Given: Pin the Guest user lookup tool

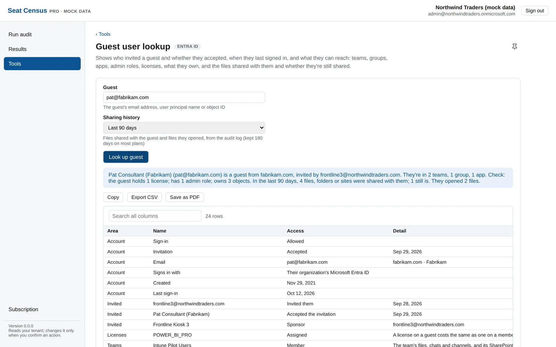Looking at the screenshot, I should click(515, 46).
